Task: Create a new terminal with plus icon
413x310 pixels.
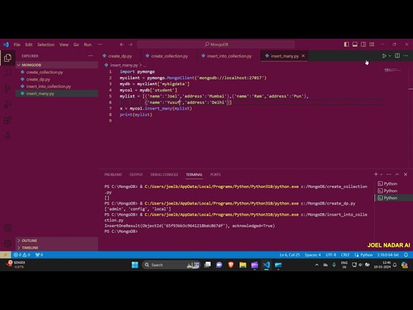Action: click(376, 174)
